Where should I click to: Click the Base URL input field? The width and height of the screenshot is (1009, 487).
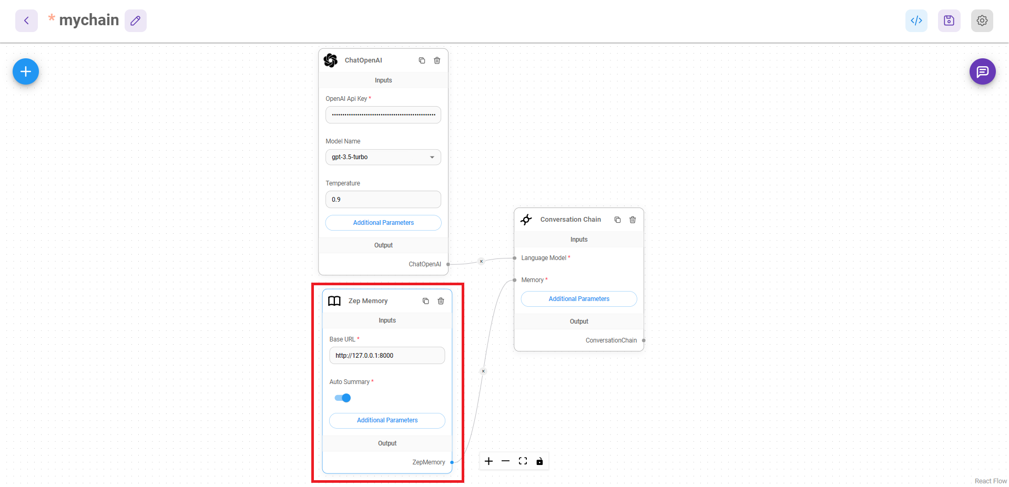click(387, 356)
